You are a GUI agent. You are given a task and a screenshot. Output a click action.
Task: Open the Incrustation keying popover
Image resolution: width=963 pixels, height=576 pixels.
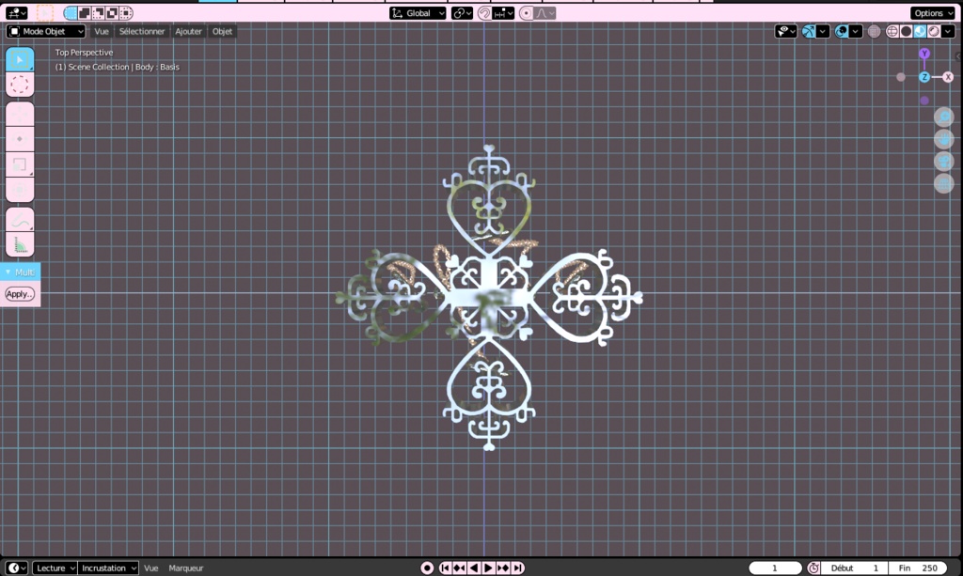[108, 568]
